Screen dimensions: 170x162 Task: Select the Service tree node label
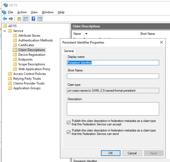tap(18, 31)
